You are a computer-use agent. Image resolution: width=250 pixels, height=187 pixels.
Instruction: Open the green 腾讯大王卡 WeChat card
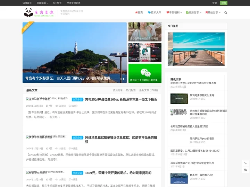coord(145,73)
